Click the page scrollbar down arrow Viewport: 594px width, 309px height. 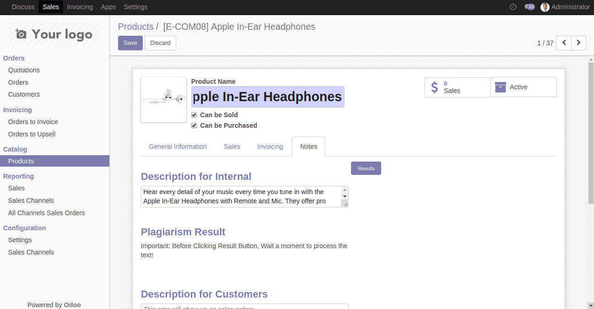click(x=591, y=305)
